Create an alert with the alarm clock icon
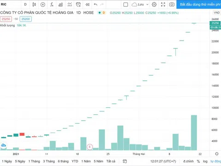The image size is (221, 166). coord(78,5)
